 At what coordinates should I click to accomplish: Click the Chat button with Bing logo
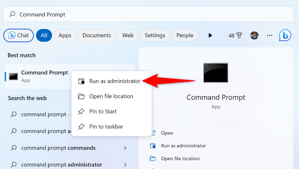(18, 36)
